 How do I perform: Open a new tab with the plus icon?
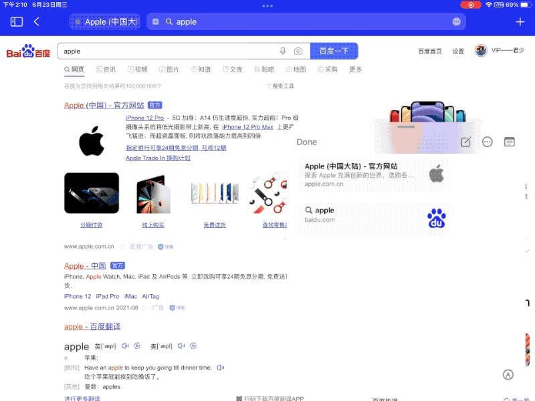point(520,21)
